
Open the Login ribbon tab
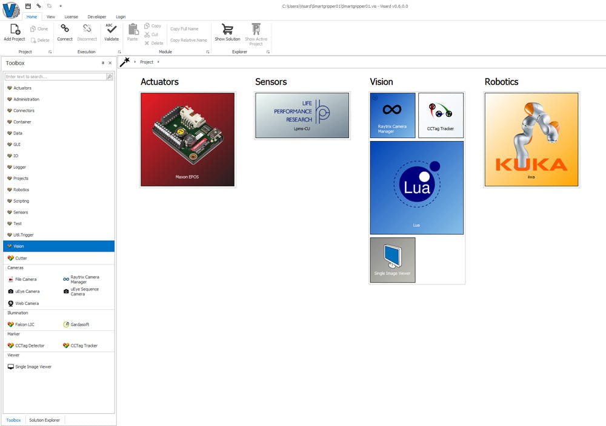121,16
